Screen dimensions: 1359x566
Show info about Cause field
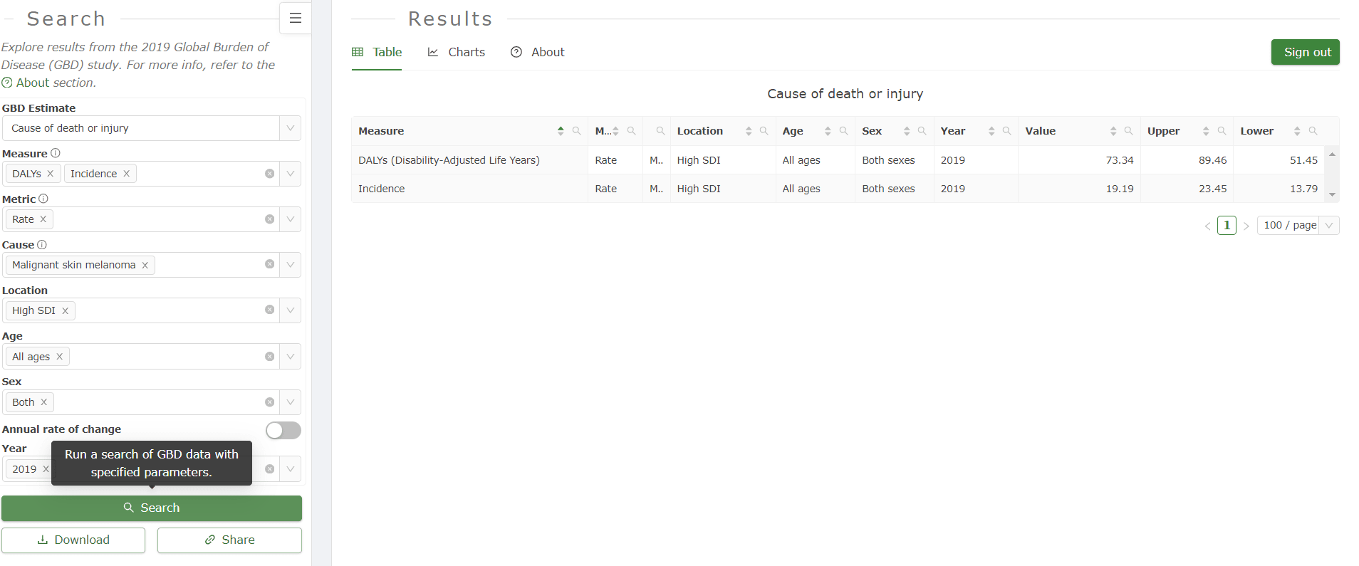tap(42, 244)
